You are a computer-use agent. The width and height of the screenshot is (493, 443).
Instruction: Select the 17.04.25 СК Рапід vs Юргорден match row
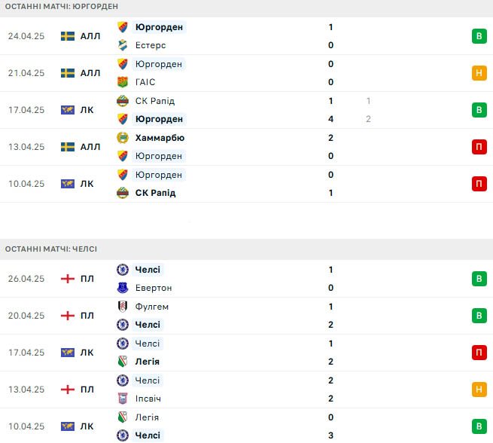coord(247,110)
